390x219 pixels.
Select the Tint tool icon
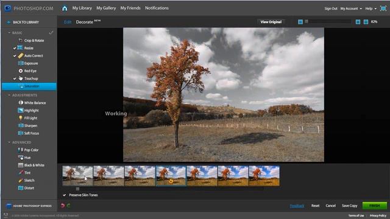(21, 173)
